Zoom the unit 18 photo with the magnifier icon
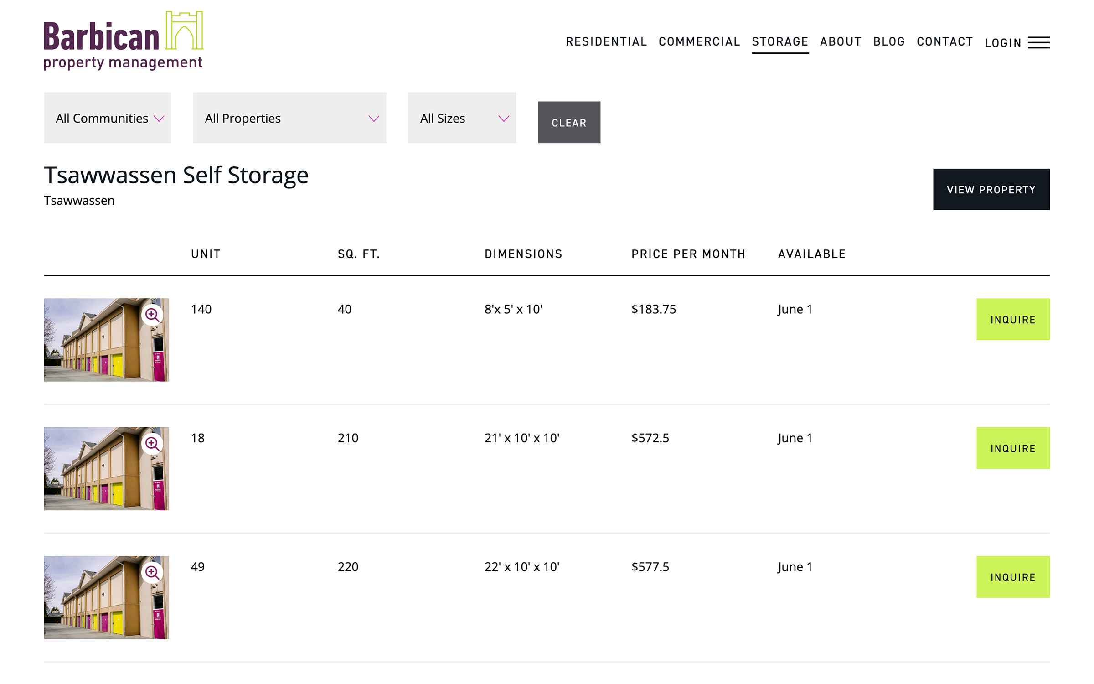This screenshot has width=1094, height=684. point(152,444)
